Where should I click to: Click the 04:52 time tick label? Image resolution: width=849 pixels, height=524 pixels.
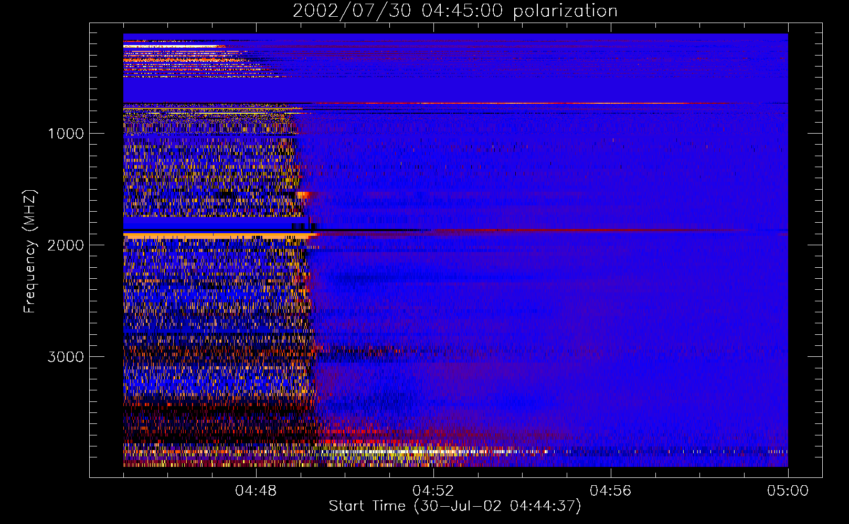click(x=433, y=491)
